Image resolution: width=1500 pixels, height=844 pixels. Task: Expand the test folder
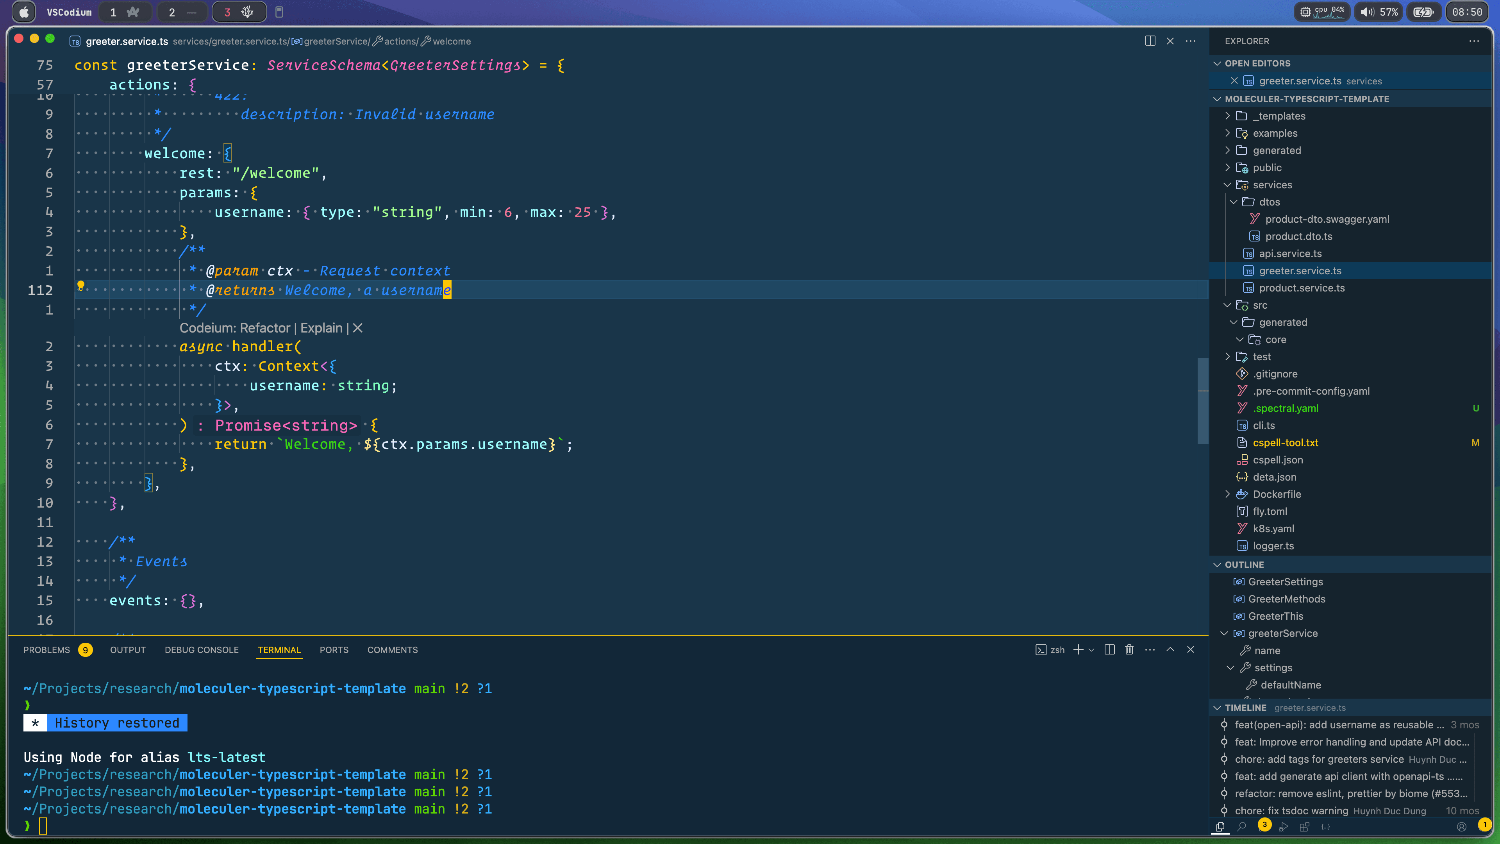1227,356
